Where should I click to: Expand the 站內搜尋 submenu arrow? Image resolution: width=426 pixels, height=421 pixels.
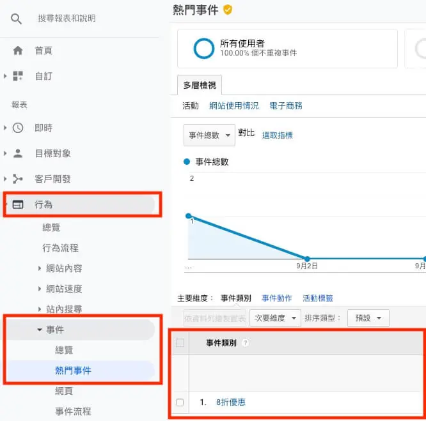40,309
